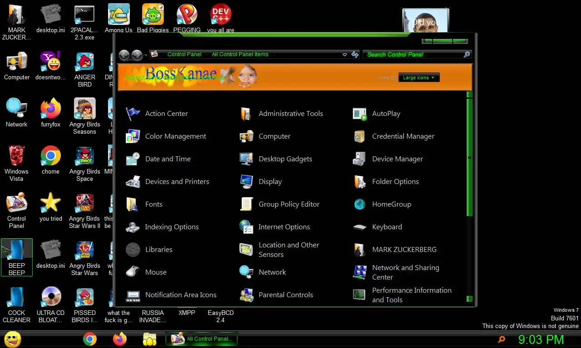Click All Control Panel Items breadcrumb
This screenshot has height=348, width=581.
[x=240, y=54]
